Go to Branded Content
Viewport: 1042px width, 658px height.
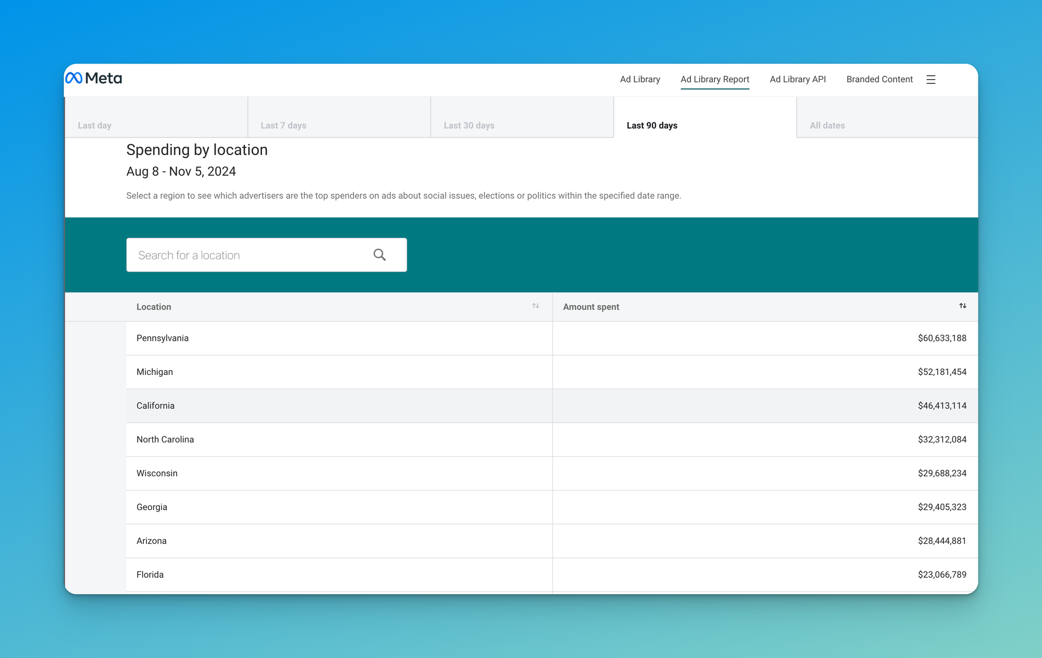coord(879,79)
